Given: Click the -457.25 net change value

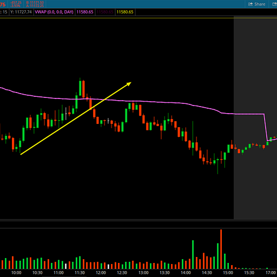Looking at the screenshot, I should click(x=16, y=2).
